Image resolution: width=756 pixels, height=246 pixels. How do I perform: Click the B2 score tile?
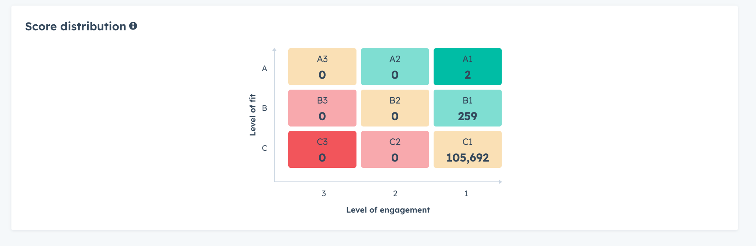(395, 108)
